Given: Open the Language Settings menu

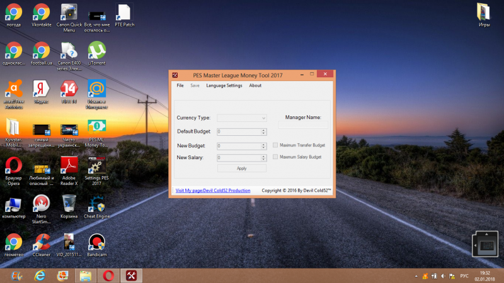Looking at the screenshot, I should (x=224, y=86).
